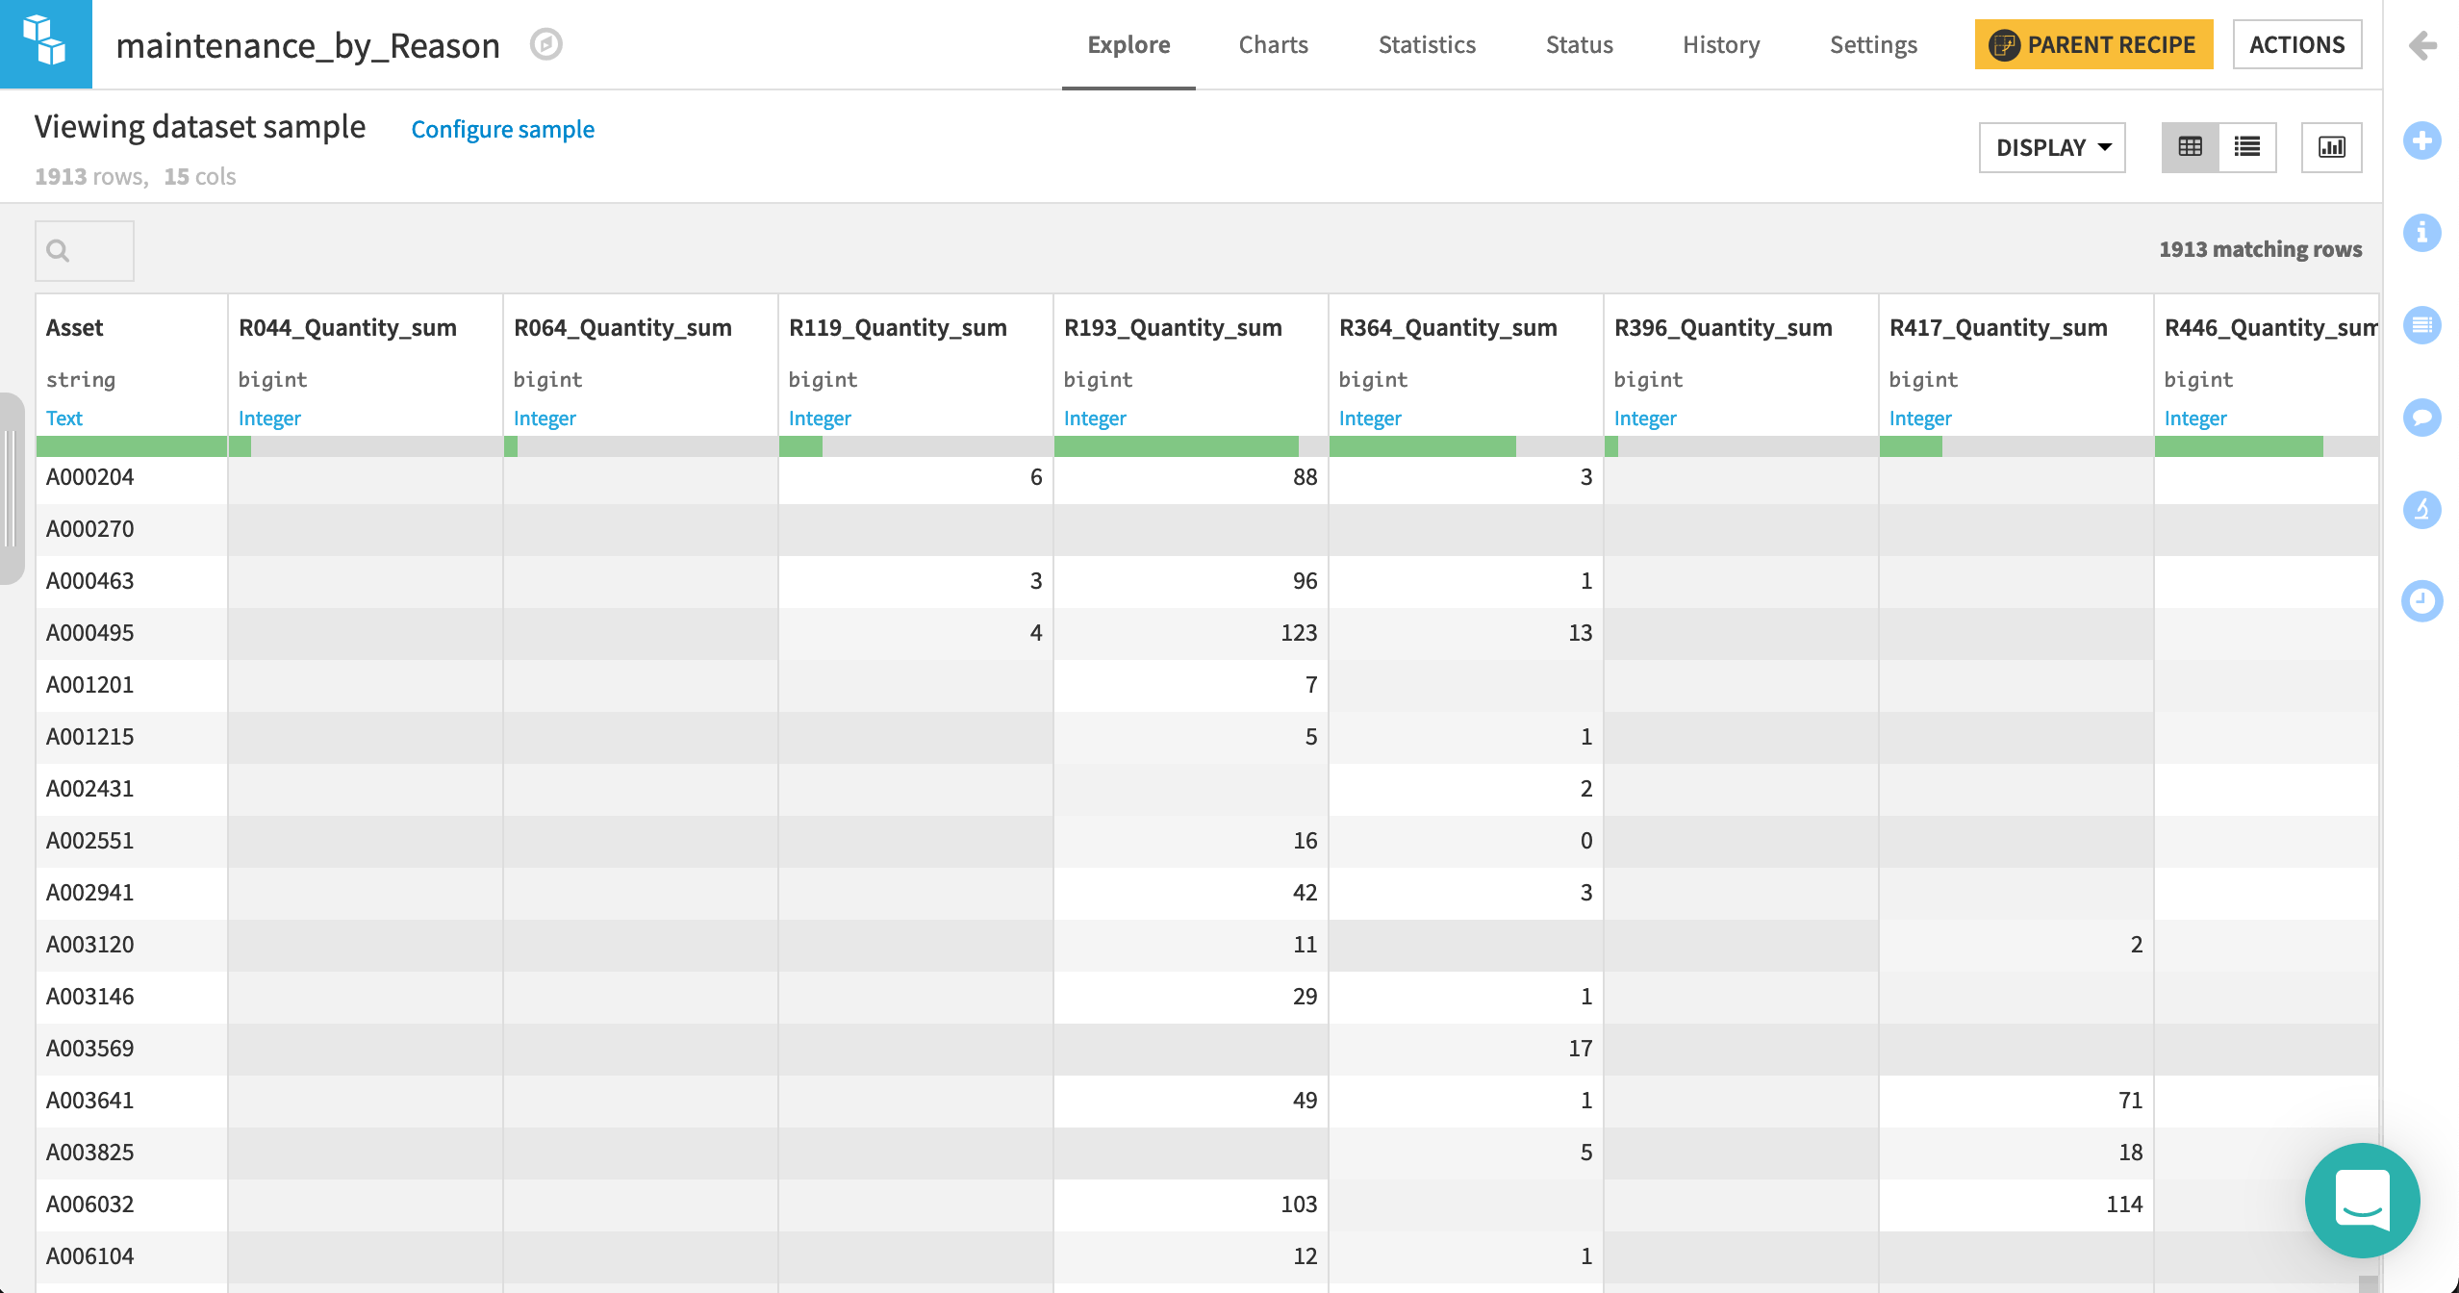Open the Statistics tab
Viewport: 2459px width, 1293px height.
click(x=1426, y=44)
